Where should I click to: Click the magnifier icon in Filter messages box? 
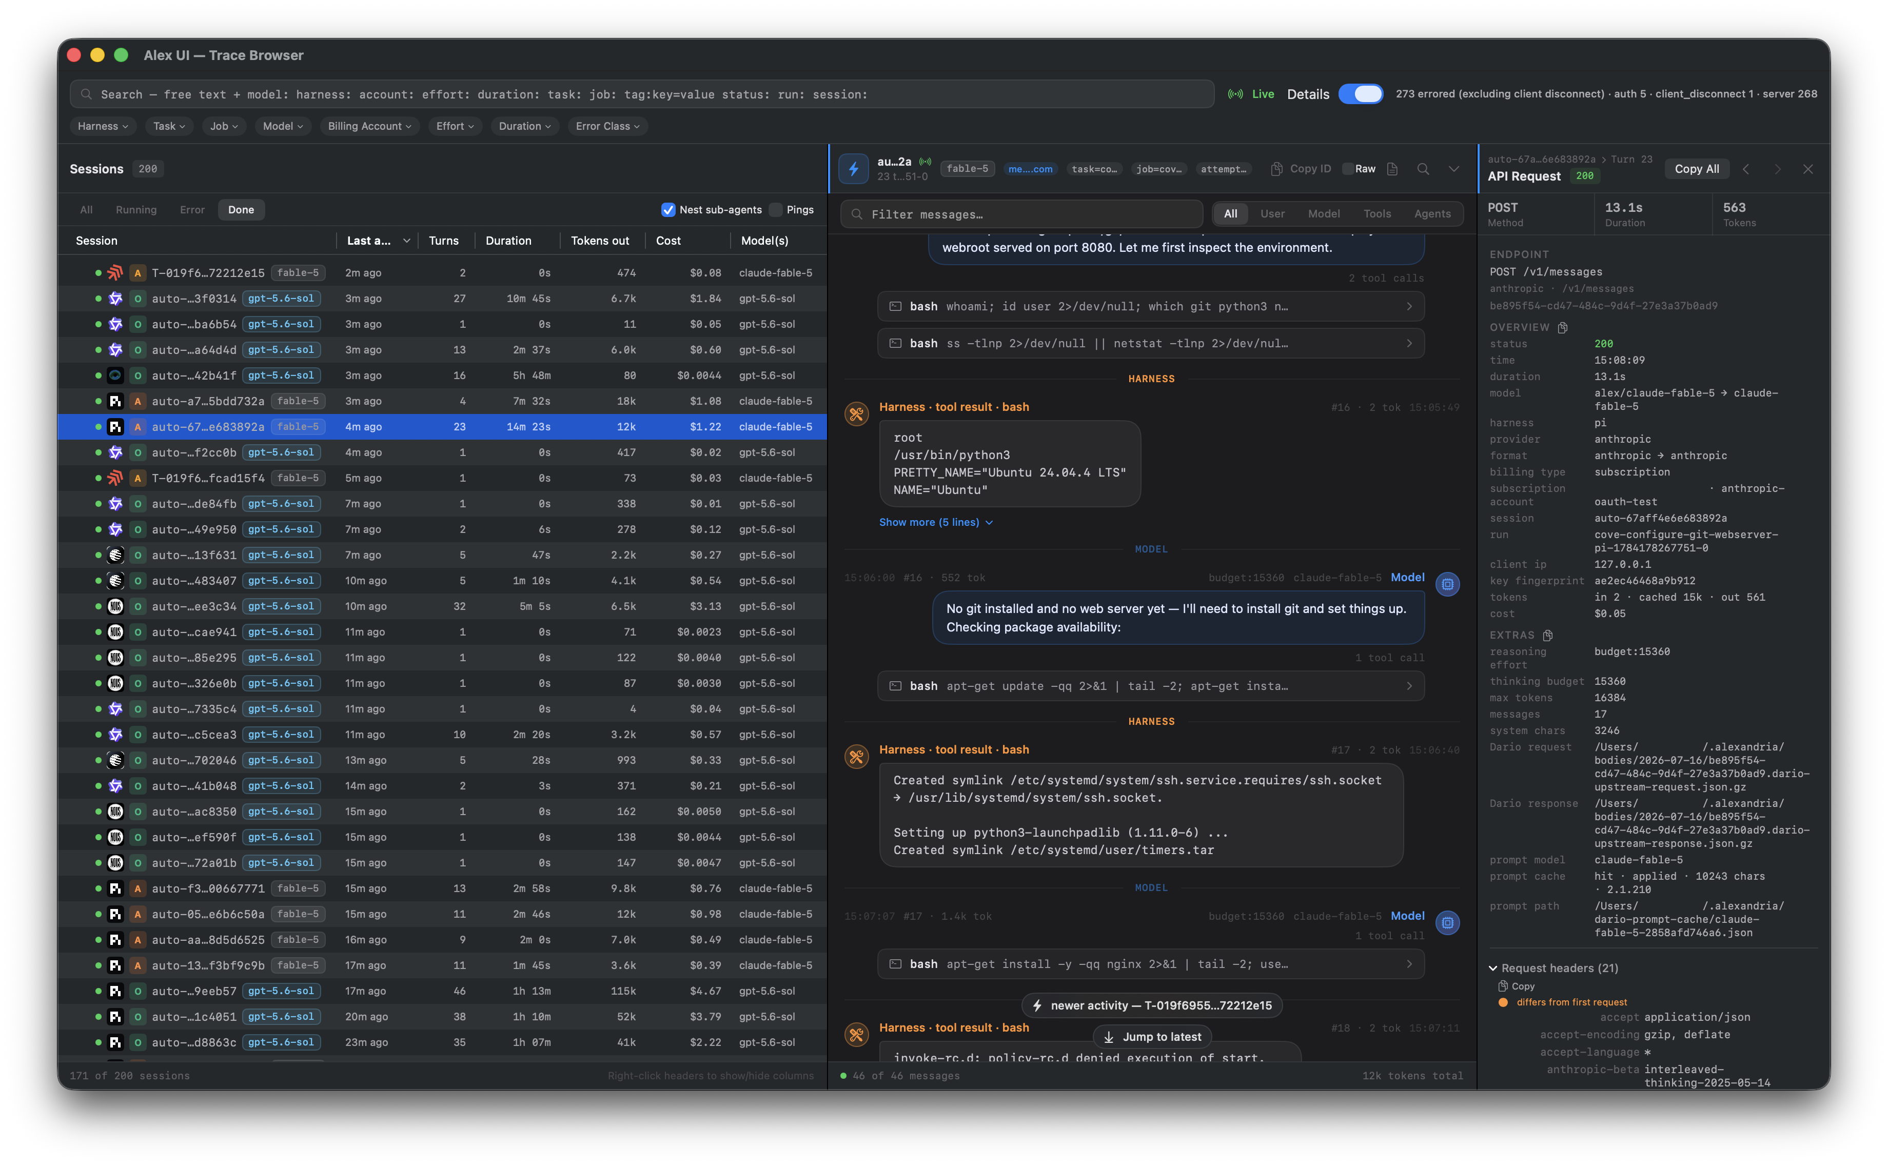click(856, 214)
